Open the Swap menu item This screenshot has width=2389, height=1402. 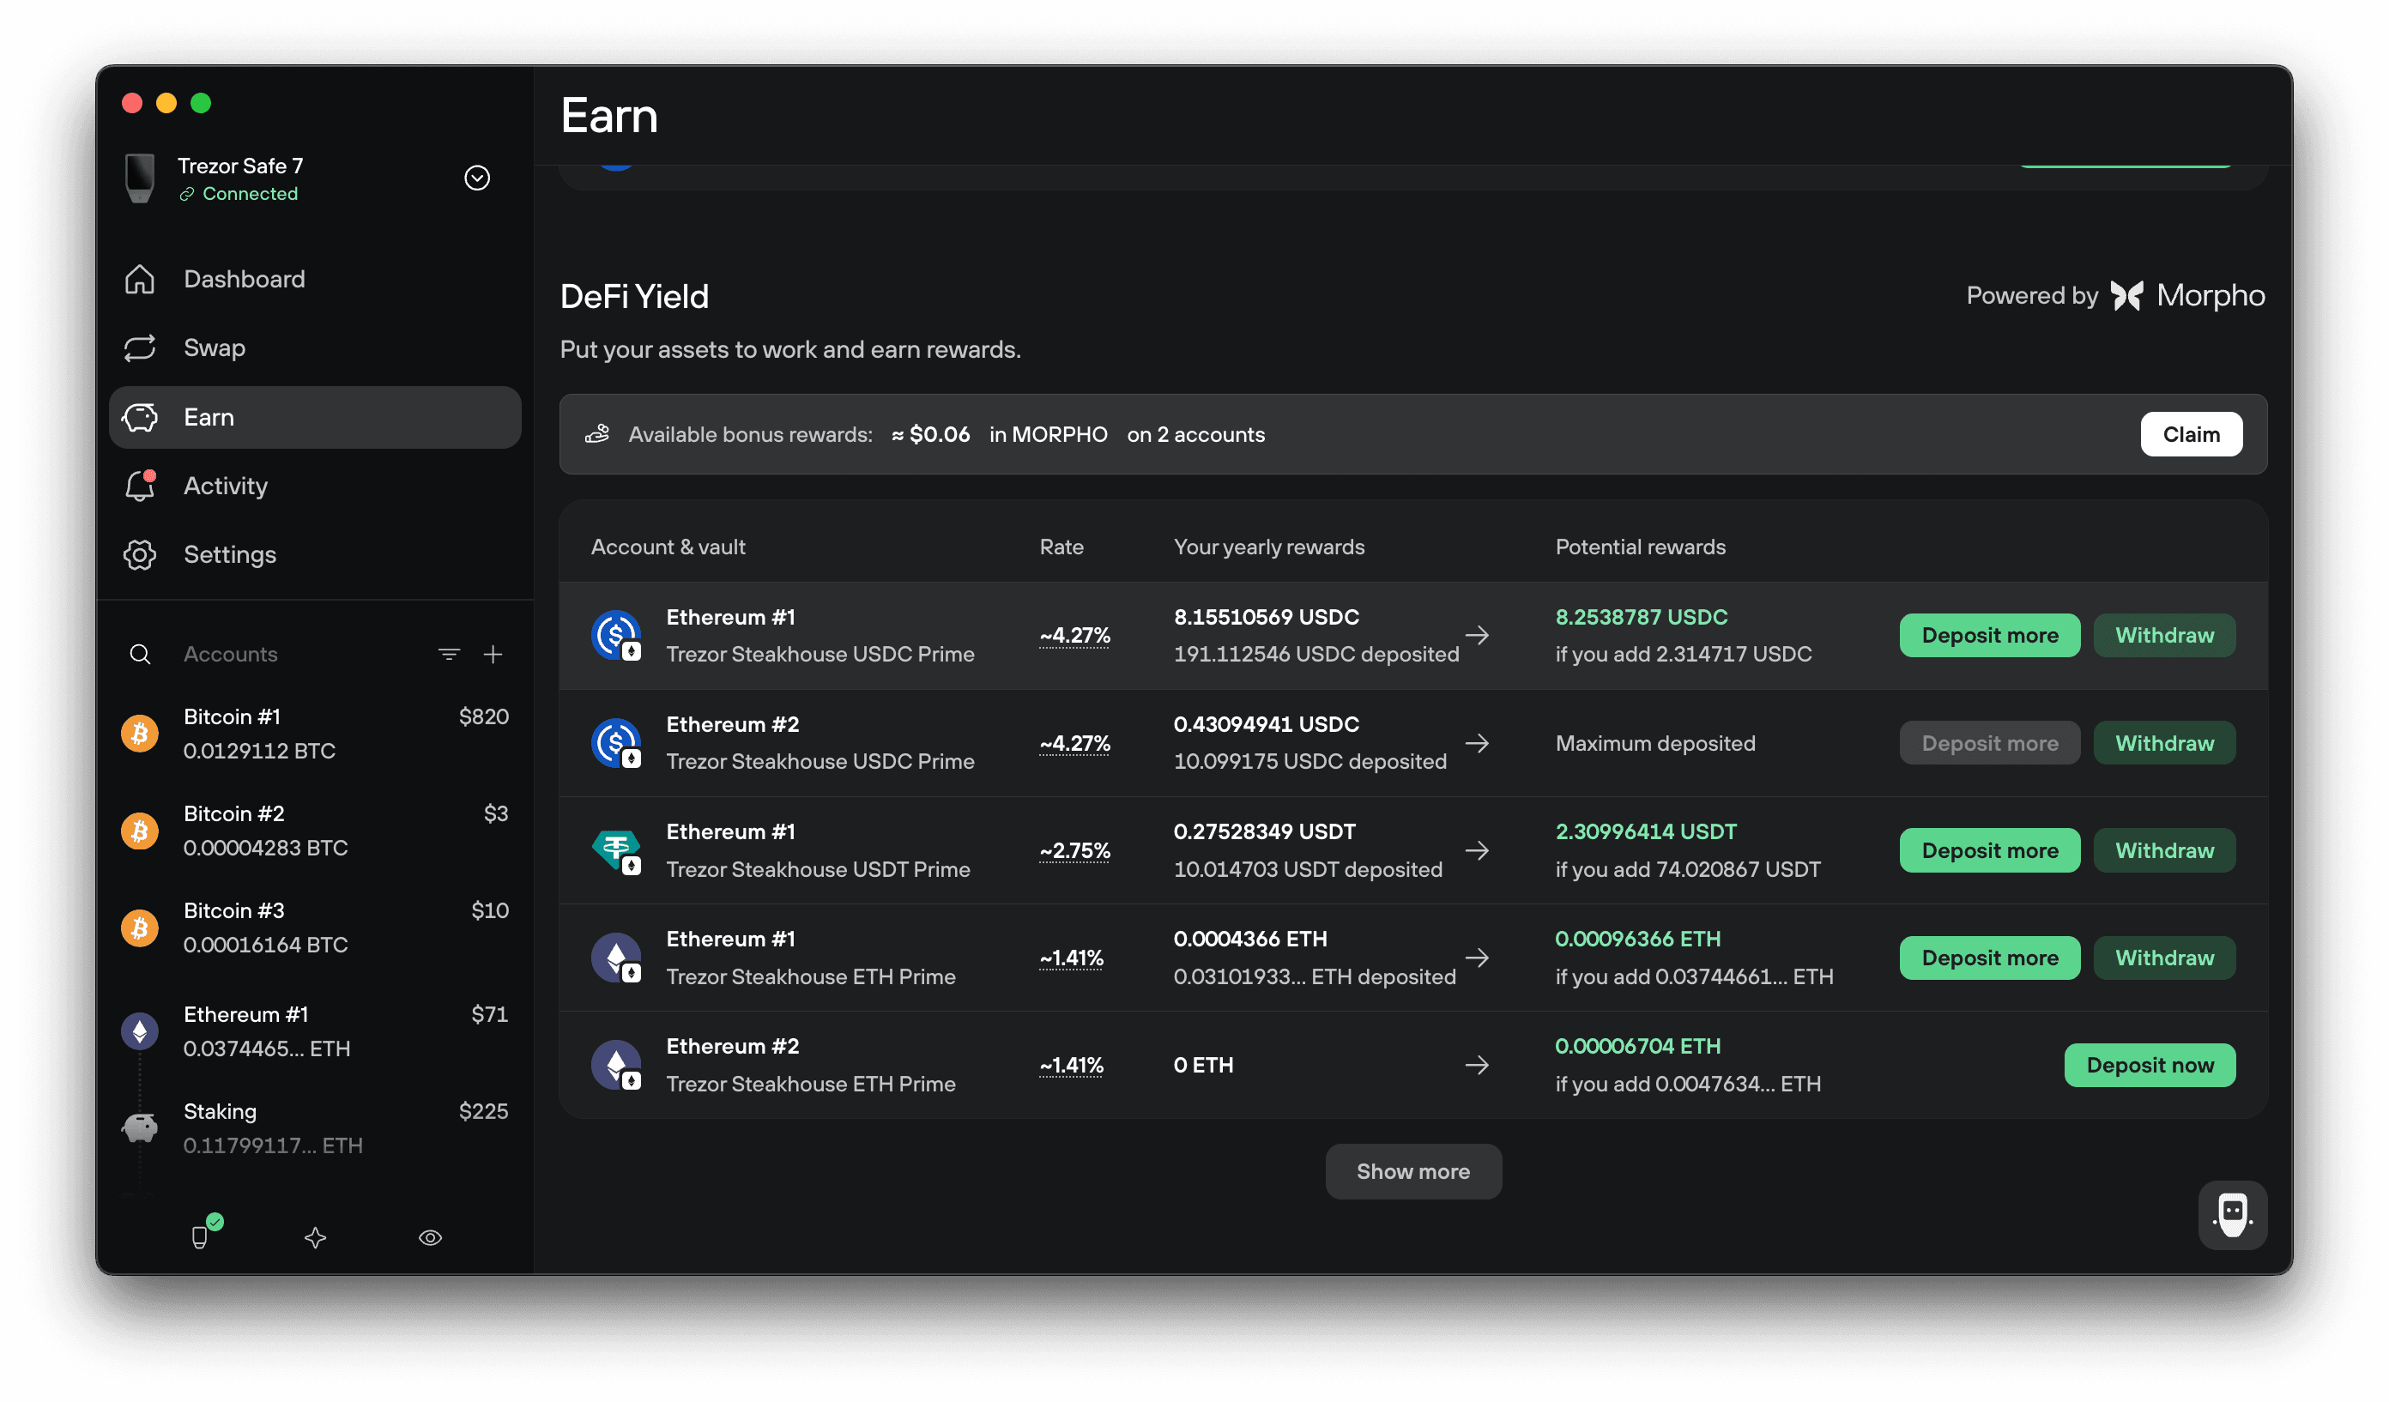pos(315,347)
